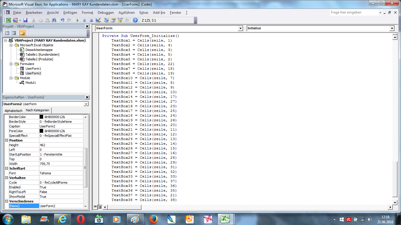The height and width of the screenshot is (225, 401).
Task: Open the UserForm object dropdown in code window
Action: [241, 28]
